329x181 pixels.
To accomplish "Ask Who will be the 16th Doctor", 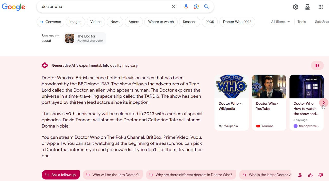I will pos(113,175).
